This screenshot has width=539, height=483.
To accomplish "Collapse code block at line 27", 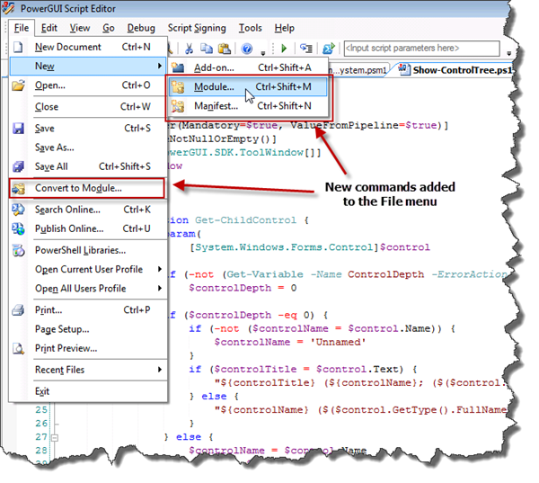I will [55, 438].
